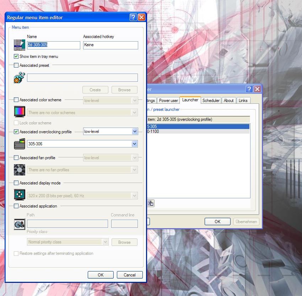This screenshot has height=296, width=302.
Task: Click Cancel in Regular menu item editor
Action: 130,275
